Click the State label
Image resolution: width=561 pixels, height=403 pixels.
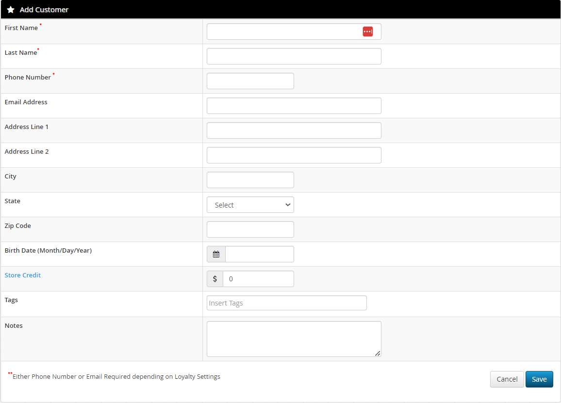pos(12,201)
